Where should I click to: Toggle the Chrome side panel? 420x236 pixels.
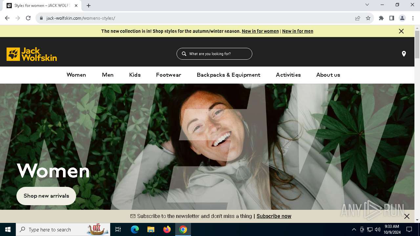click(x=392, y=18)
